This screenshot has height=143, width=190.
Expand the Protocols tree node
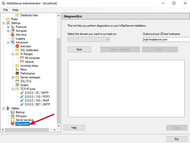[8, 27]
